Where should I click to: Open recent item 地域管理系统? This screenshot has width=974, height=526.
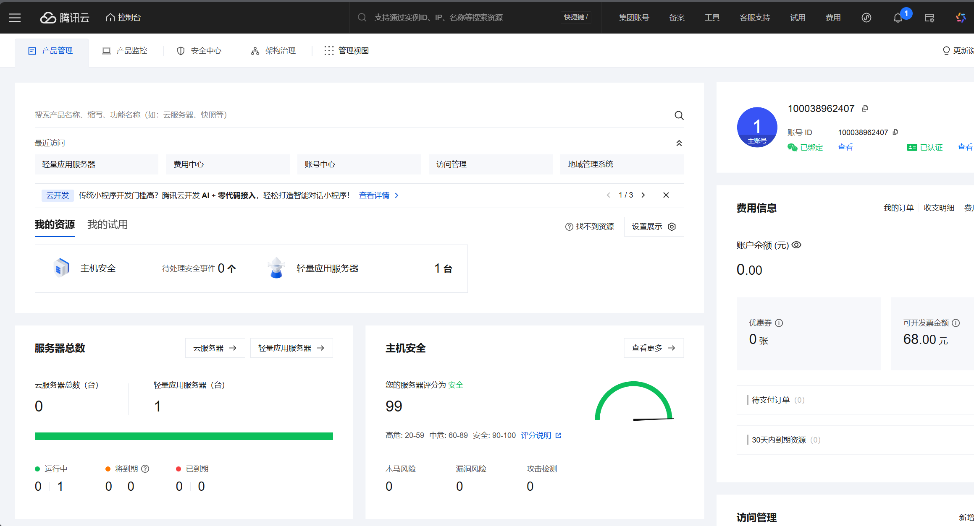pyautogui.click(x=622, y=164)
